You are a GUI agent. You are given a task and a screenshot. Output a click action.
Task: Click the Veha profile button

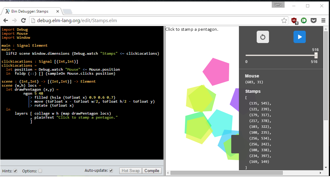(278, 5)
